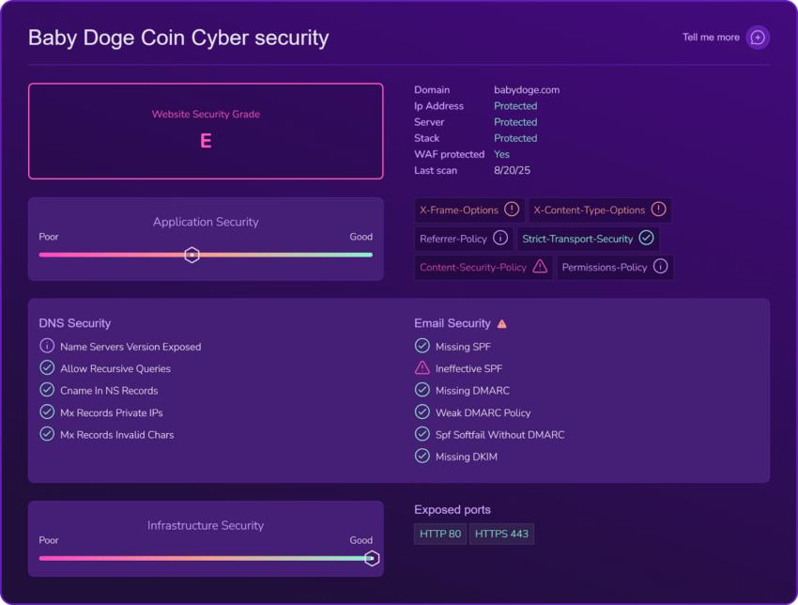Click warning icon beside Ineffective SPF
Viewport: 798px width, 605px height.
point(422,367)
